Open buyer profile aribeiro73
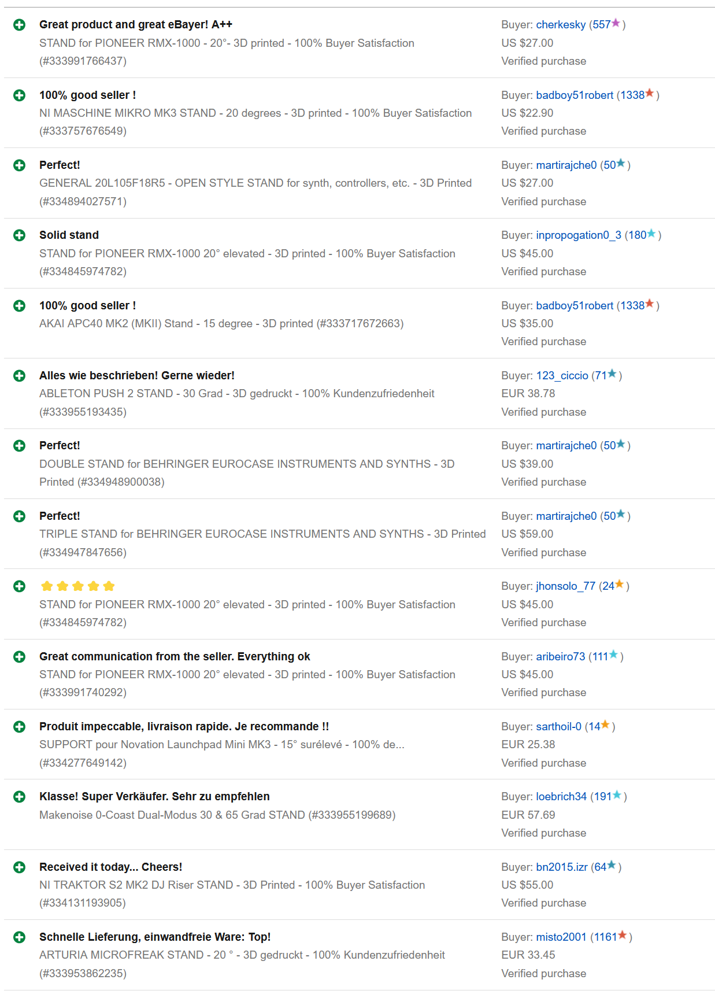 click(x=561, y=657)
